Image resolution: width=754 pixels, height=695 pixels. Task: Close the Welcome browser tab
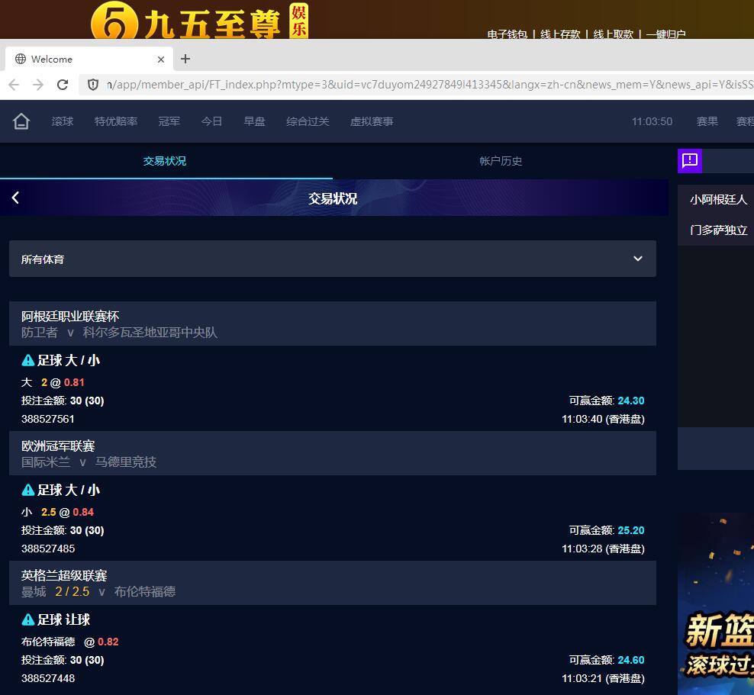(x=161, y=59)
